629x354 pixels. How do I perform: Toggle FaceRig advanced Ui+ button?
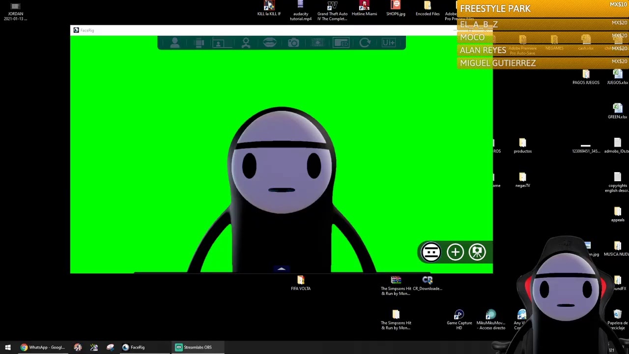click(388, 43)
